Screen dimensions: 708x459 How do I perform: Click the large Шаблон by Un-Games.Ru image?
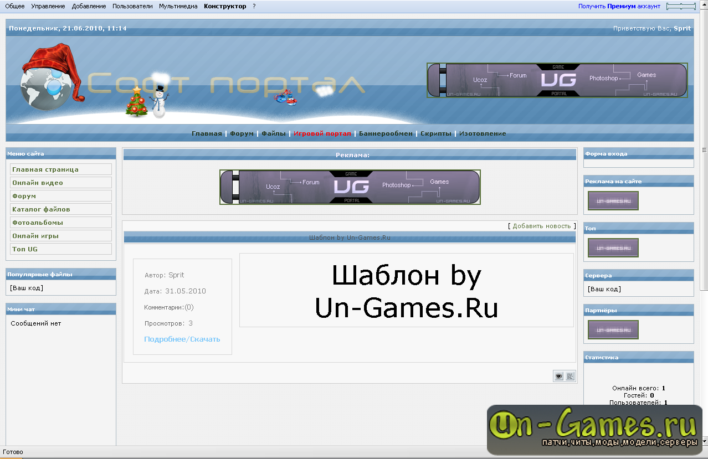407,291
